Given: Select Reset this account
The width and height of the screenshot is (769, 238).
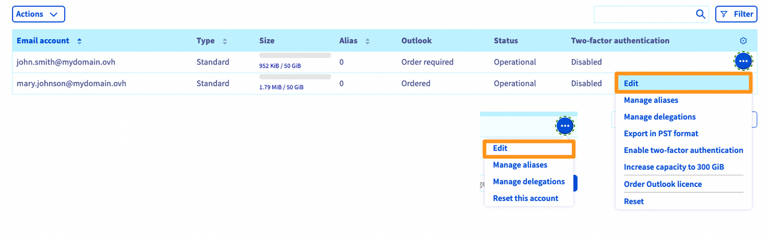Looking at the screenshot, I should click(x=525, y=198).
